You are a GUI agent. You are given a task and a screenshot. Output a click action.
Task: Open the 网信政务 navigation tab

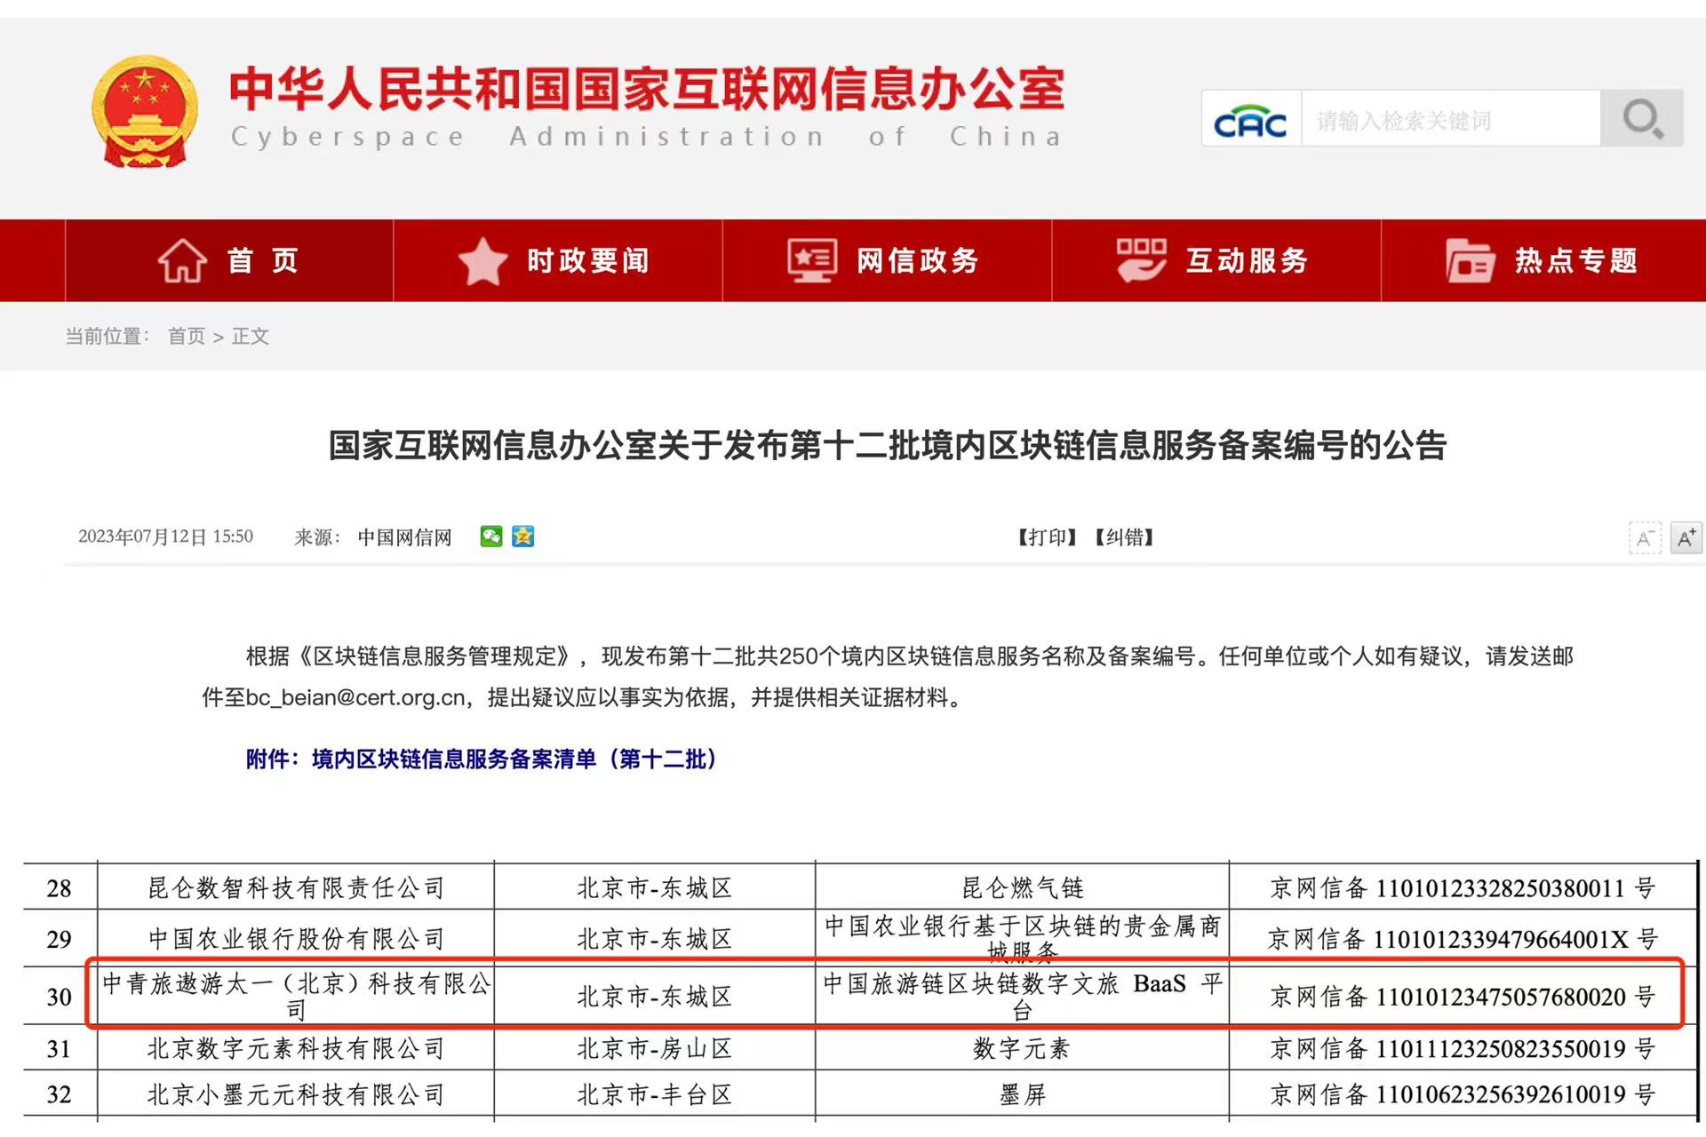point(887,260)
